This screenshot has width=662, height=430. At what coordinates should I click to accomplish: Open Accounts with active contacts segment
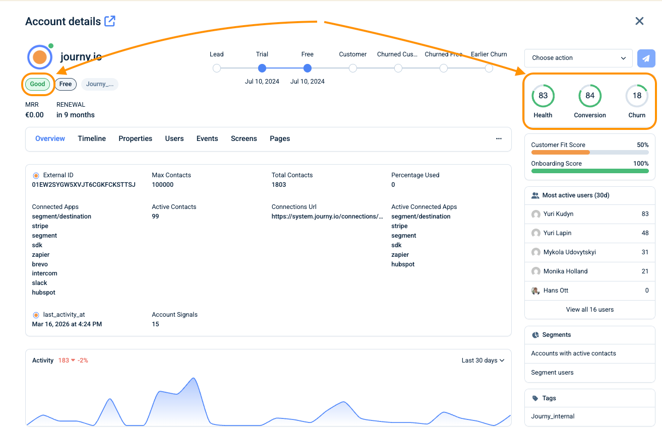coord(573,353)
